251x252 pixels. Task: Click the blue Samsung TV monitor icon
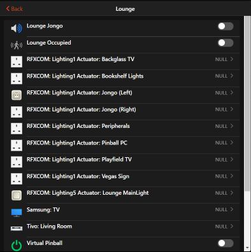click(17, 213)
